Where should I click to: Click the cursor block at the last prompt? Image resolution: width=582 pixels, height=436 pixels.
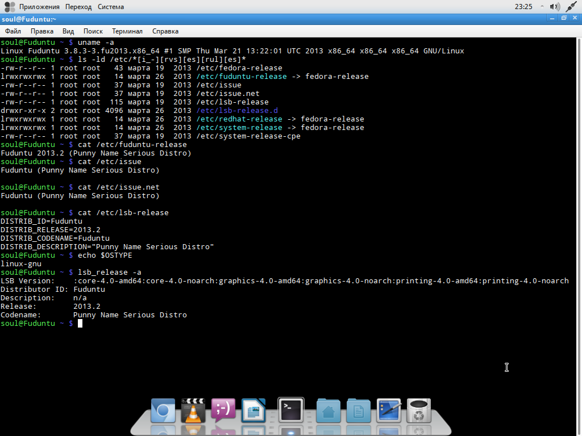coord(80,323)
